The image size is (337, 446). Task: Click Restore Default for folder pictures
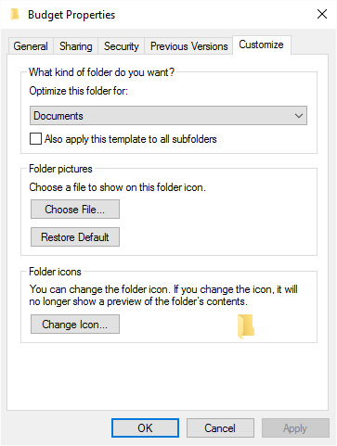(75, 237)
